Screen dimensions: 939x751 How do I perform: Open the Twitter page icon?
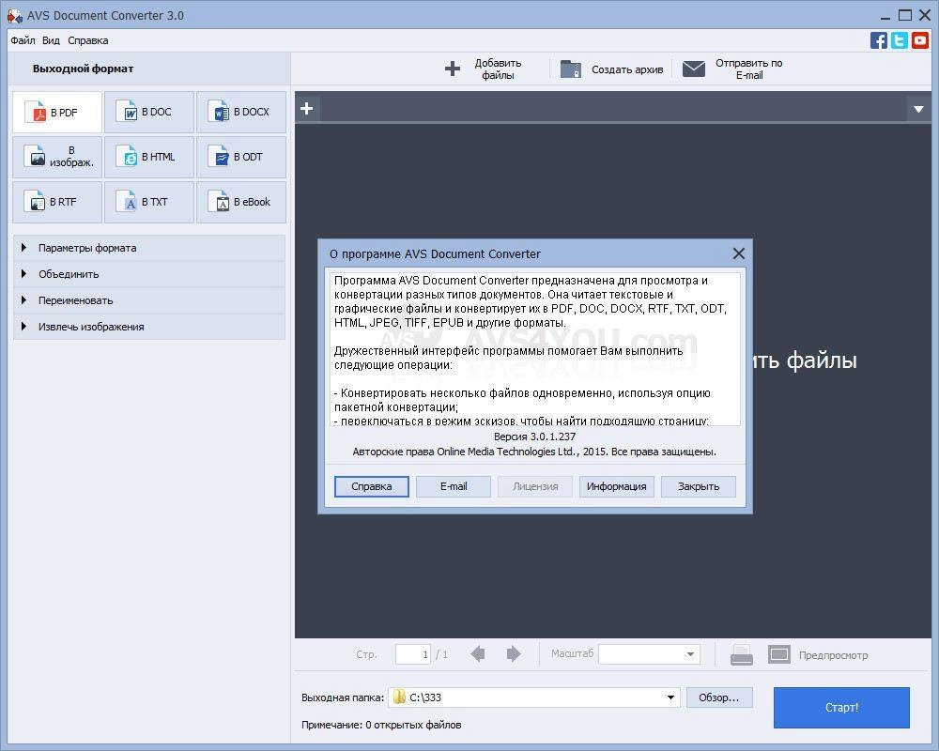(900, 40)
